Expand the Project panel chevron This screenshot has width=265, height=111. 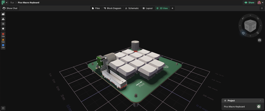(260, 100)
